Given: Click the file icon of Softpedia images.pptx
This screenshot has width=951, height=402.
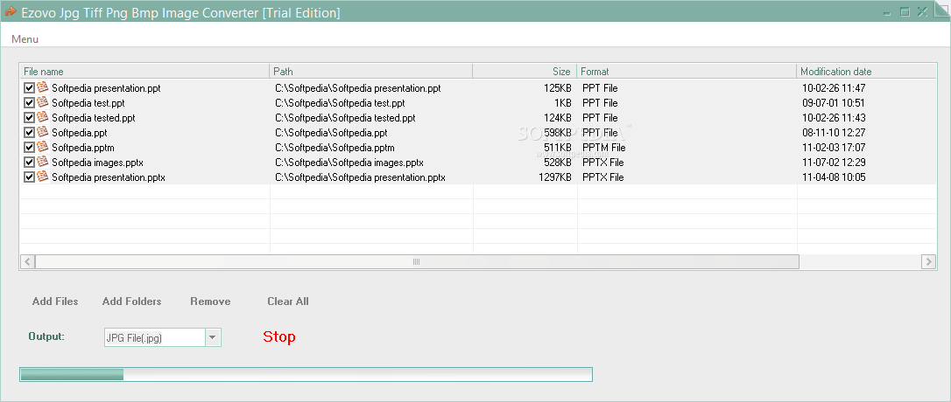Looking at the screenshot, I should pos(42,163).
